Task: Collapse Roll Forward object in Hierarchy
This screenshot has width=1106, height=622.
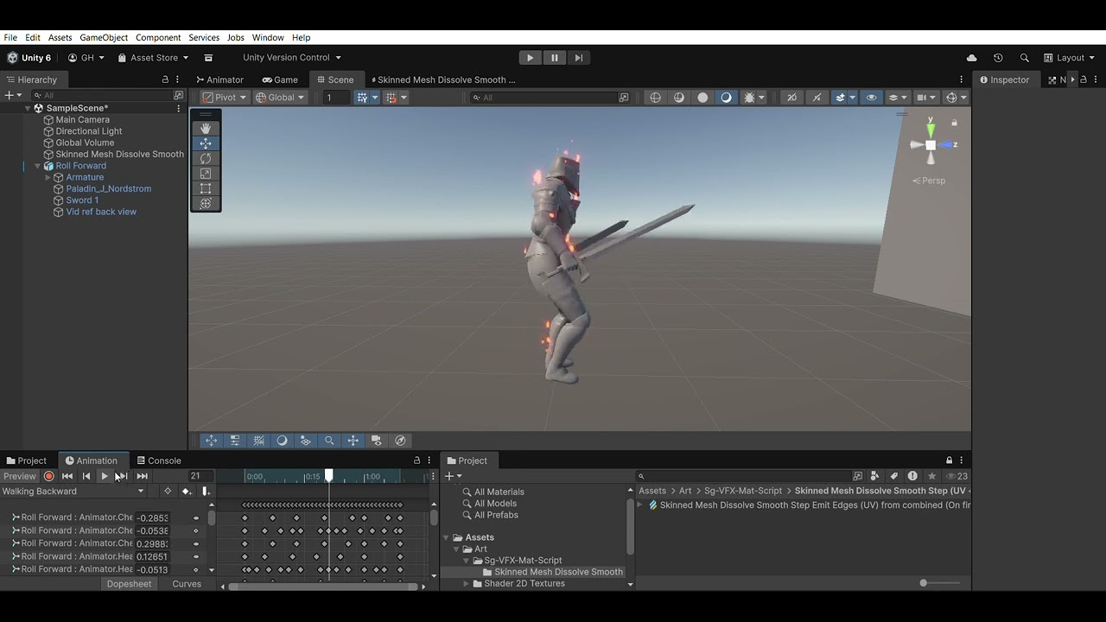Action: (37, 166)
